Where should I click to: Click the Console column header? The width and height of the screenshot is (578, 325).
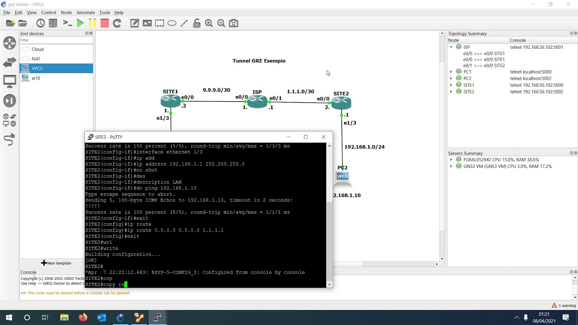tap(543, 40)
